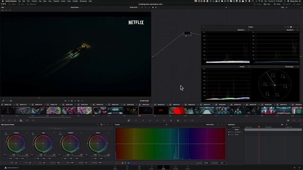Image resolution: width=303 pixels, height=170 pixels.
Task: Open the Keyframes All filter dropdown
Action: click(x=283, y=125)
